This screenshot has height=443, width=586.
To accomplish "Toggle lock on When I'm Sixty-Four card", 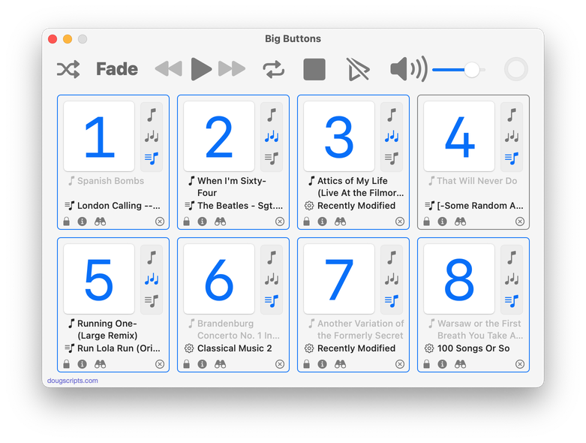I will [x=187, y=221].
